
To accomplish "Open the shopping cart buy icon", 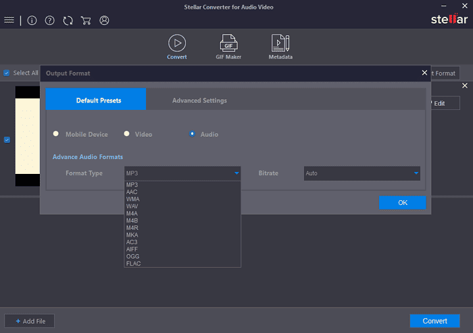I will pos(86,20).
